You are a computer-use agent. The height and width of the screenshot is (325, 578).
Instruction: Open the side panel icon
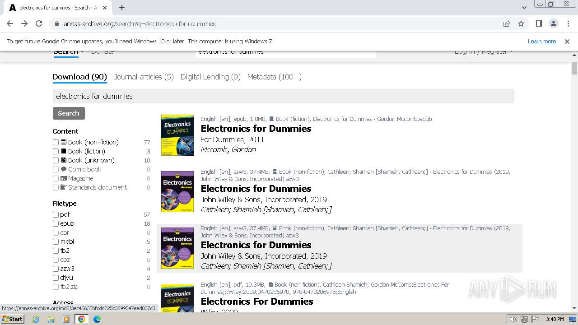539,23
